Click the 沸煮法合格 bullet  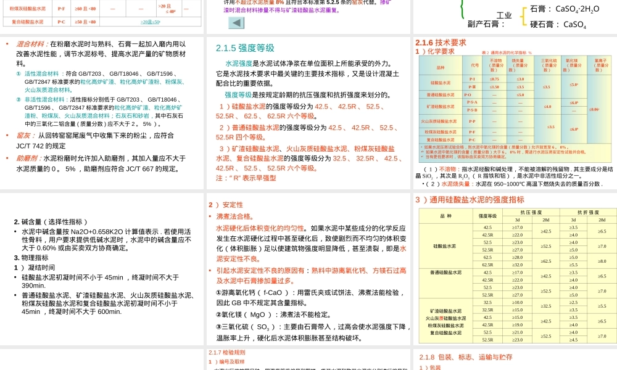coord(234,216)
